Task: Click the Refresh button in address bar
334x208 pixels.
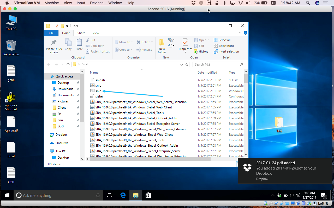Action: pyautogui.click(x=187, y=64)
